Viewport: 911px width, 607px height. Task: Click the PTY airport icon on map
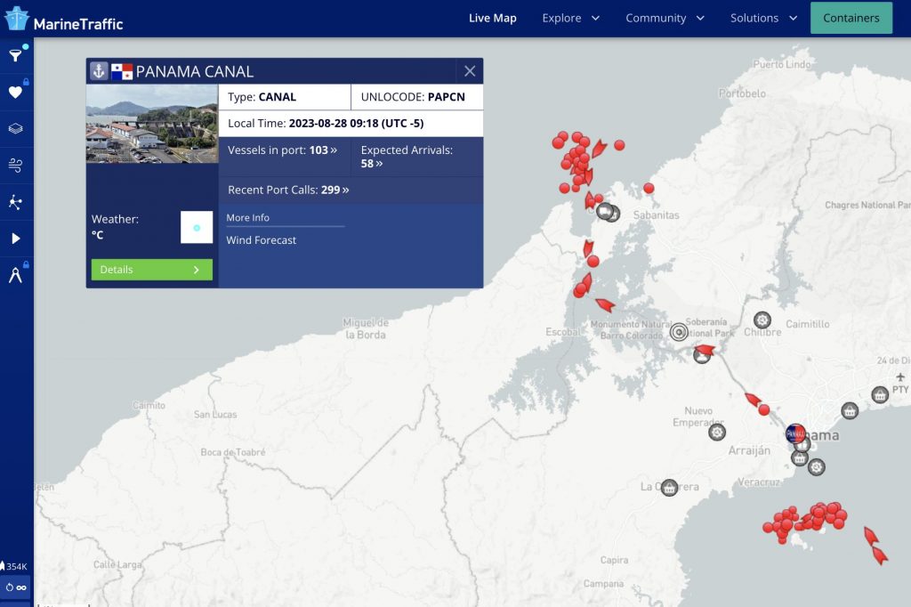click(900, 377)
